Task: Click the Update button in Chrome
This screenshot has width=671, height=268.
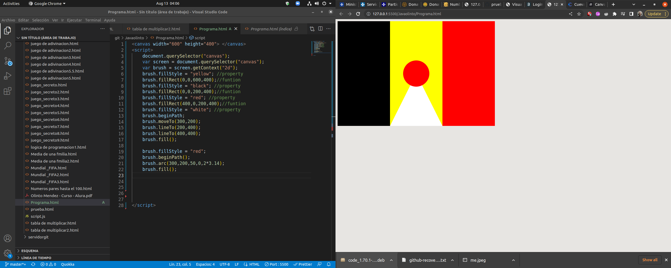Action: [656, 14]
